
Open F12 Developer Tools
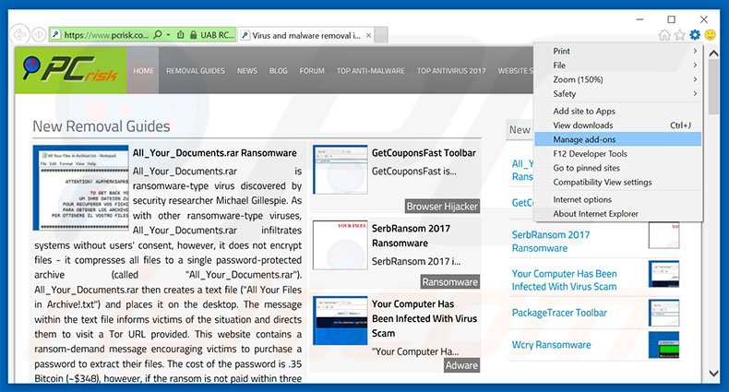click(x=618, y=154)
